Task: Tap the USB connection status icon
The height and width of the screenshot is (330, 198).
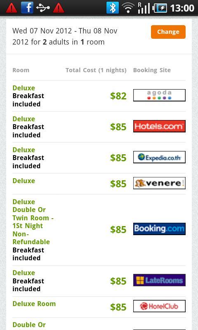Action: click(43, 8)
